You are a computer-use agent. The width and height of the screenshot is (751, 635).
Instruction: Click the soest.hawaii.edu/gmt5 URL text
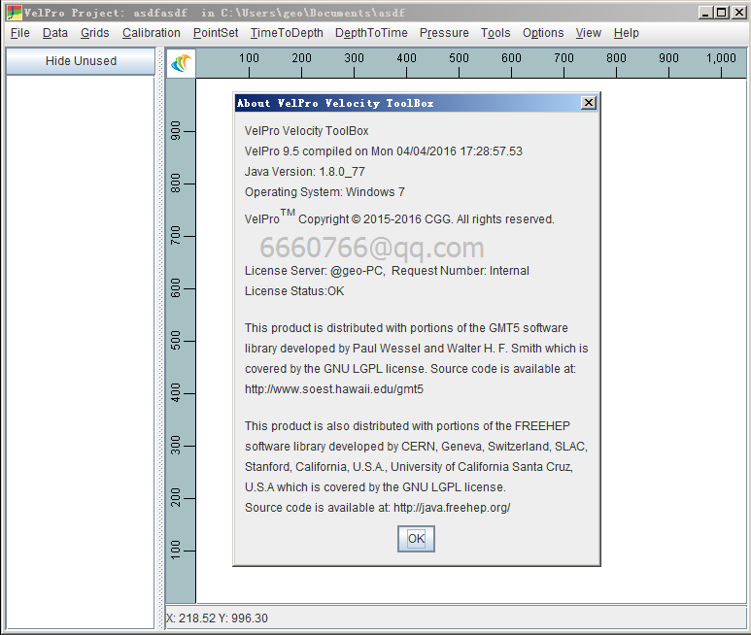334,389
